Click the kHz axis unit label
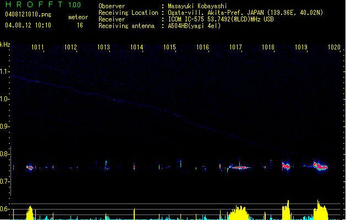346x220 pixels. coord(5,45)
